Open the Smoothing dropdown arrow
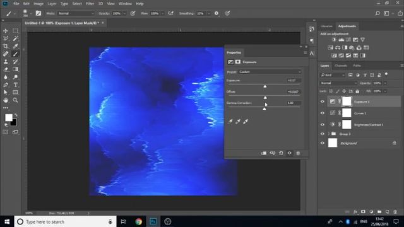The width and height of the screenshot is (404, 227). coord(208,13)
